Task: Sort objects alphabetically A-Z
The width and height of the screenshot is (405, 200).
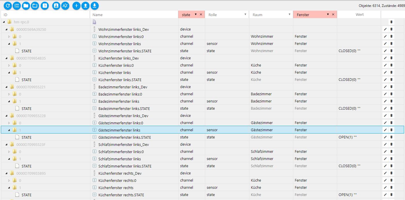Action: click(x=65, y=5)
